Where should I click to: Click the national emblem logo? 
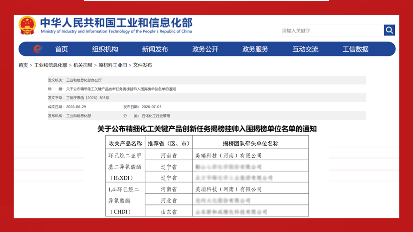click(x=27, y=25)
